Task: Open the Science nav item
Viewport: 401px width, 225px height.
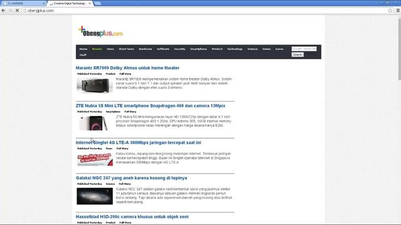Action: click(253, 49)
